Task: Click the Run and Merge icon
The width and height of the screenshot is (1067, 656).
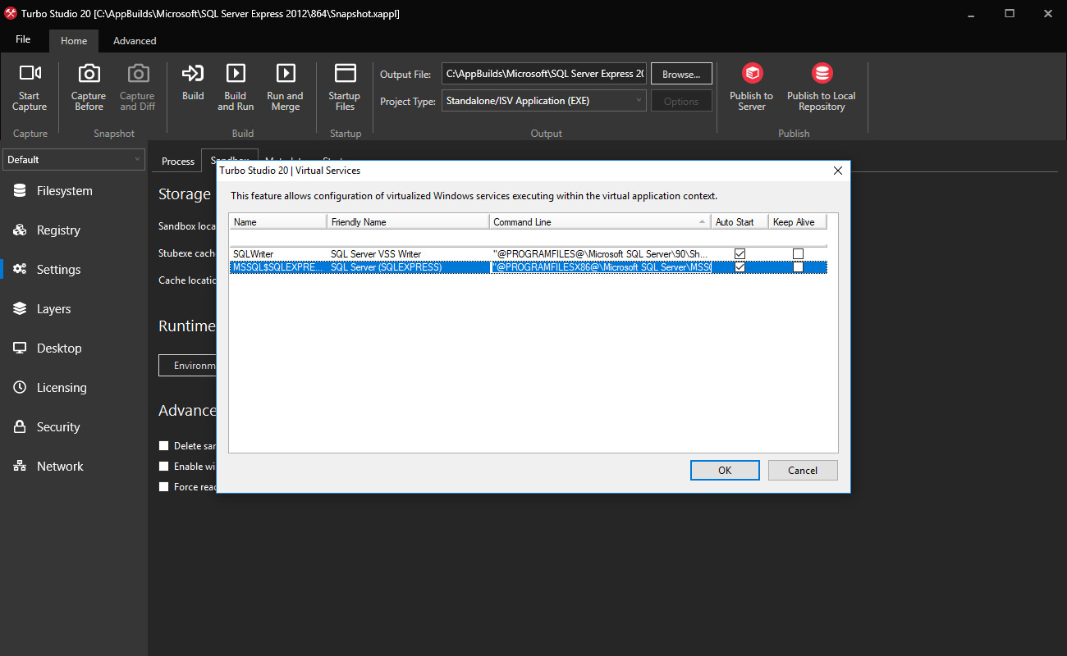Action: (285, 74)
